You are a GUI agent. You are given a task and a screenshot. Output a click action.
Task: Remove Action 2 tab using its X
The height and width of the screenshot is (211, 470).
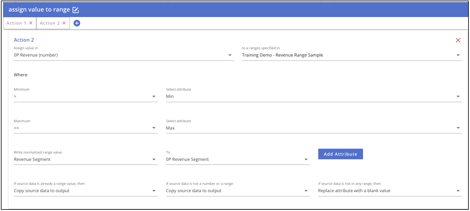tap(64, 23)
